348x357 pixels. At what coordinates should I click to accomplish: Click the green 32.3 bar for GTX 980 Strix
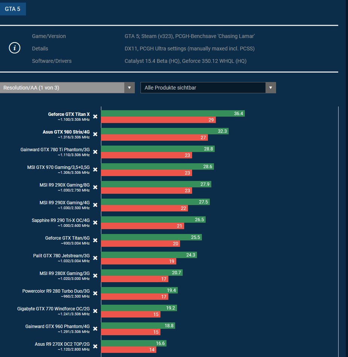(165, 131)
